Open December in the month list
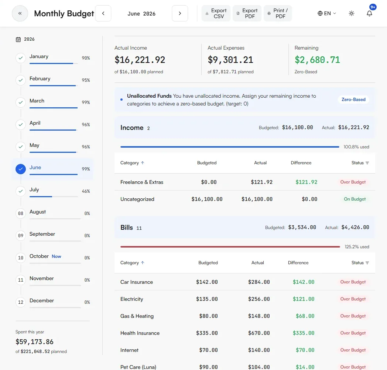 click(x=53, y=302)
